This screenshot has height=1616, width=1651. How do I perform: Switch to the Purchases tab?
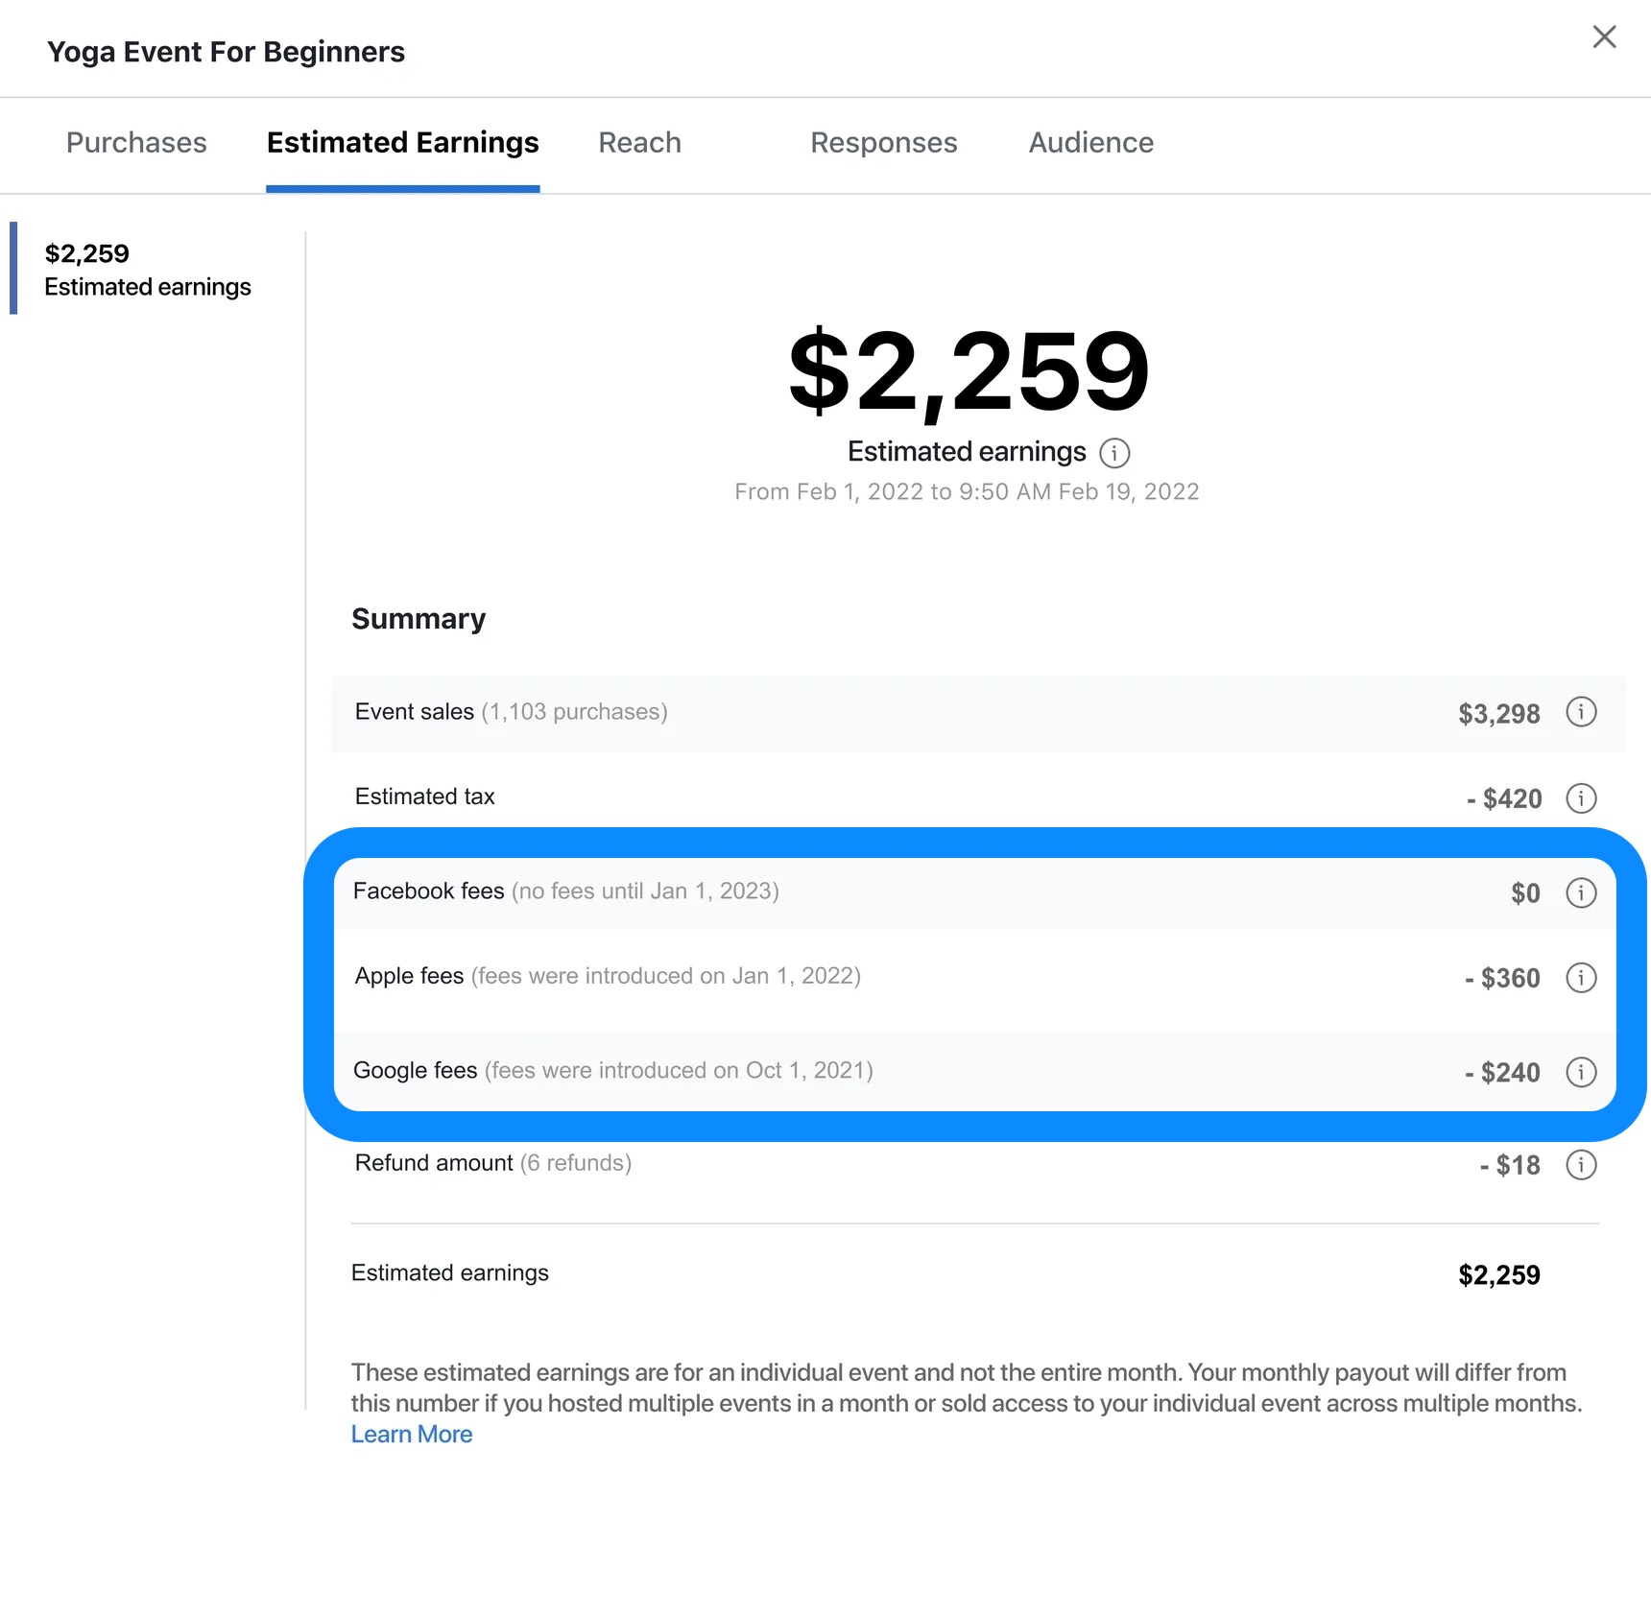(136, 143)
